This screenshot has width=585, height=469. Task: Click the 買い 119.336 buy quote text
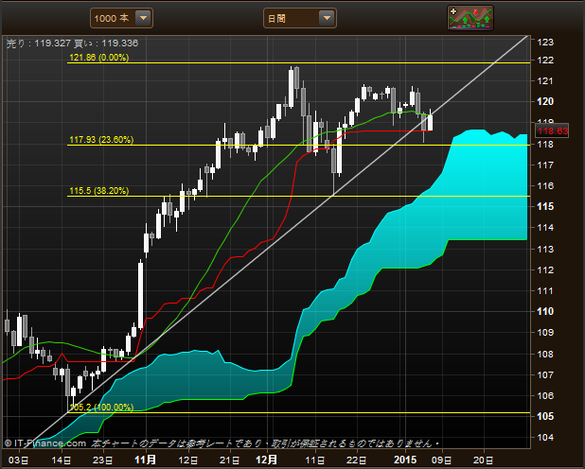coord(106,43)
